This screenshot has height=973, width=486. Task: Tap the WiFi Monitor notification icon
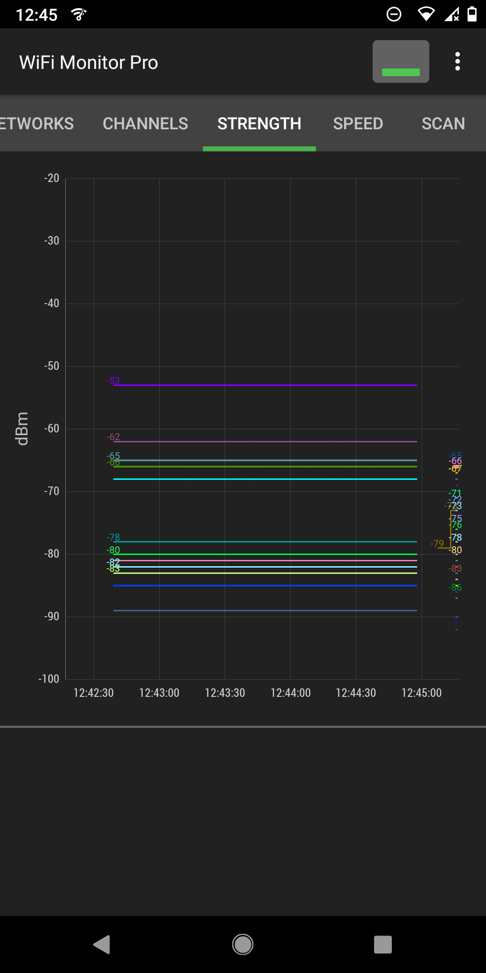(x=79, y=15)
